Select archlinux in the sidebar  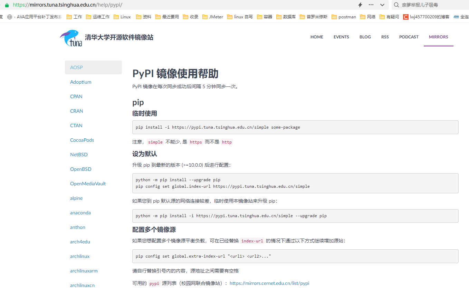click(x=80, y=256)
